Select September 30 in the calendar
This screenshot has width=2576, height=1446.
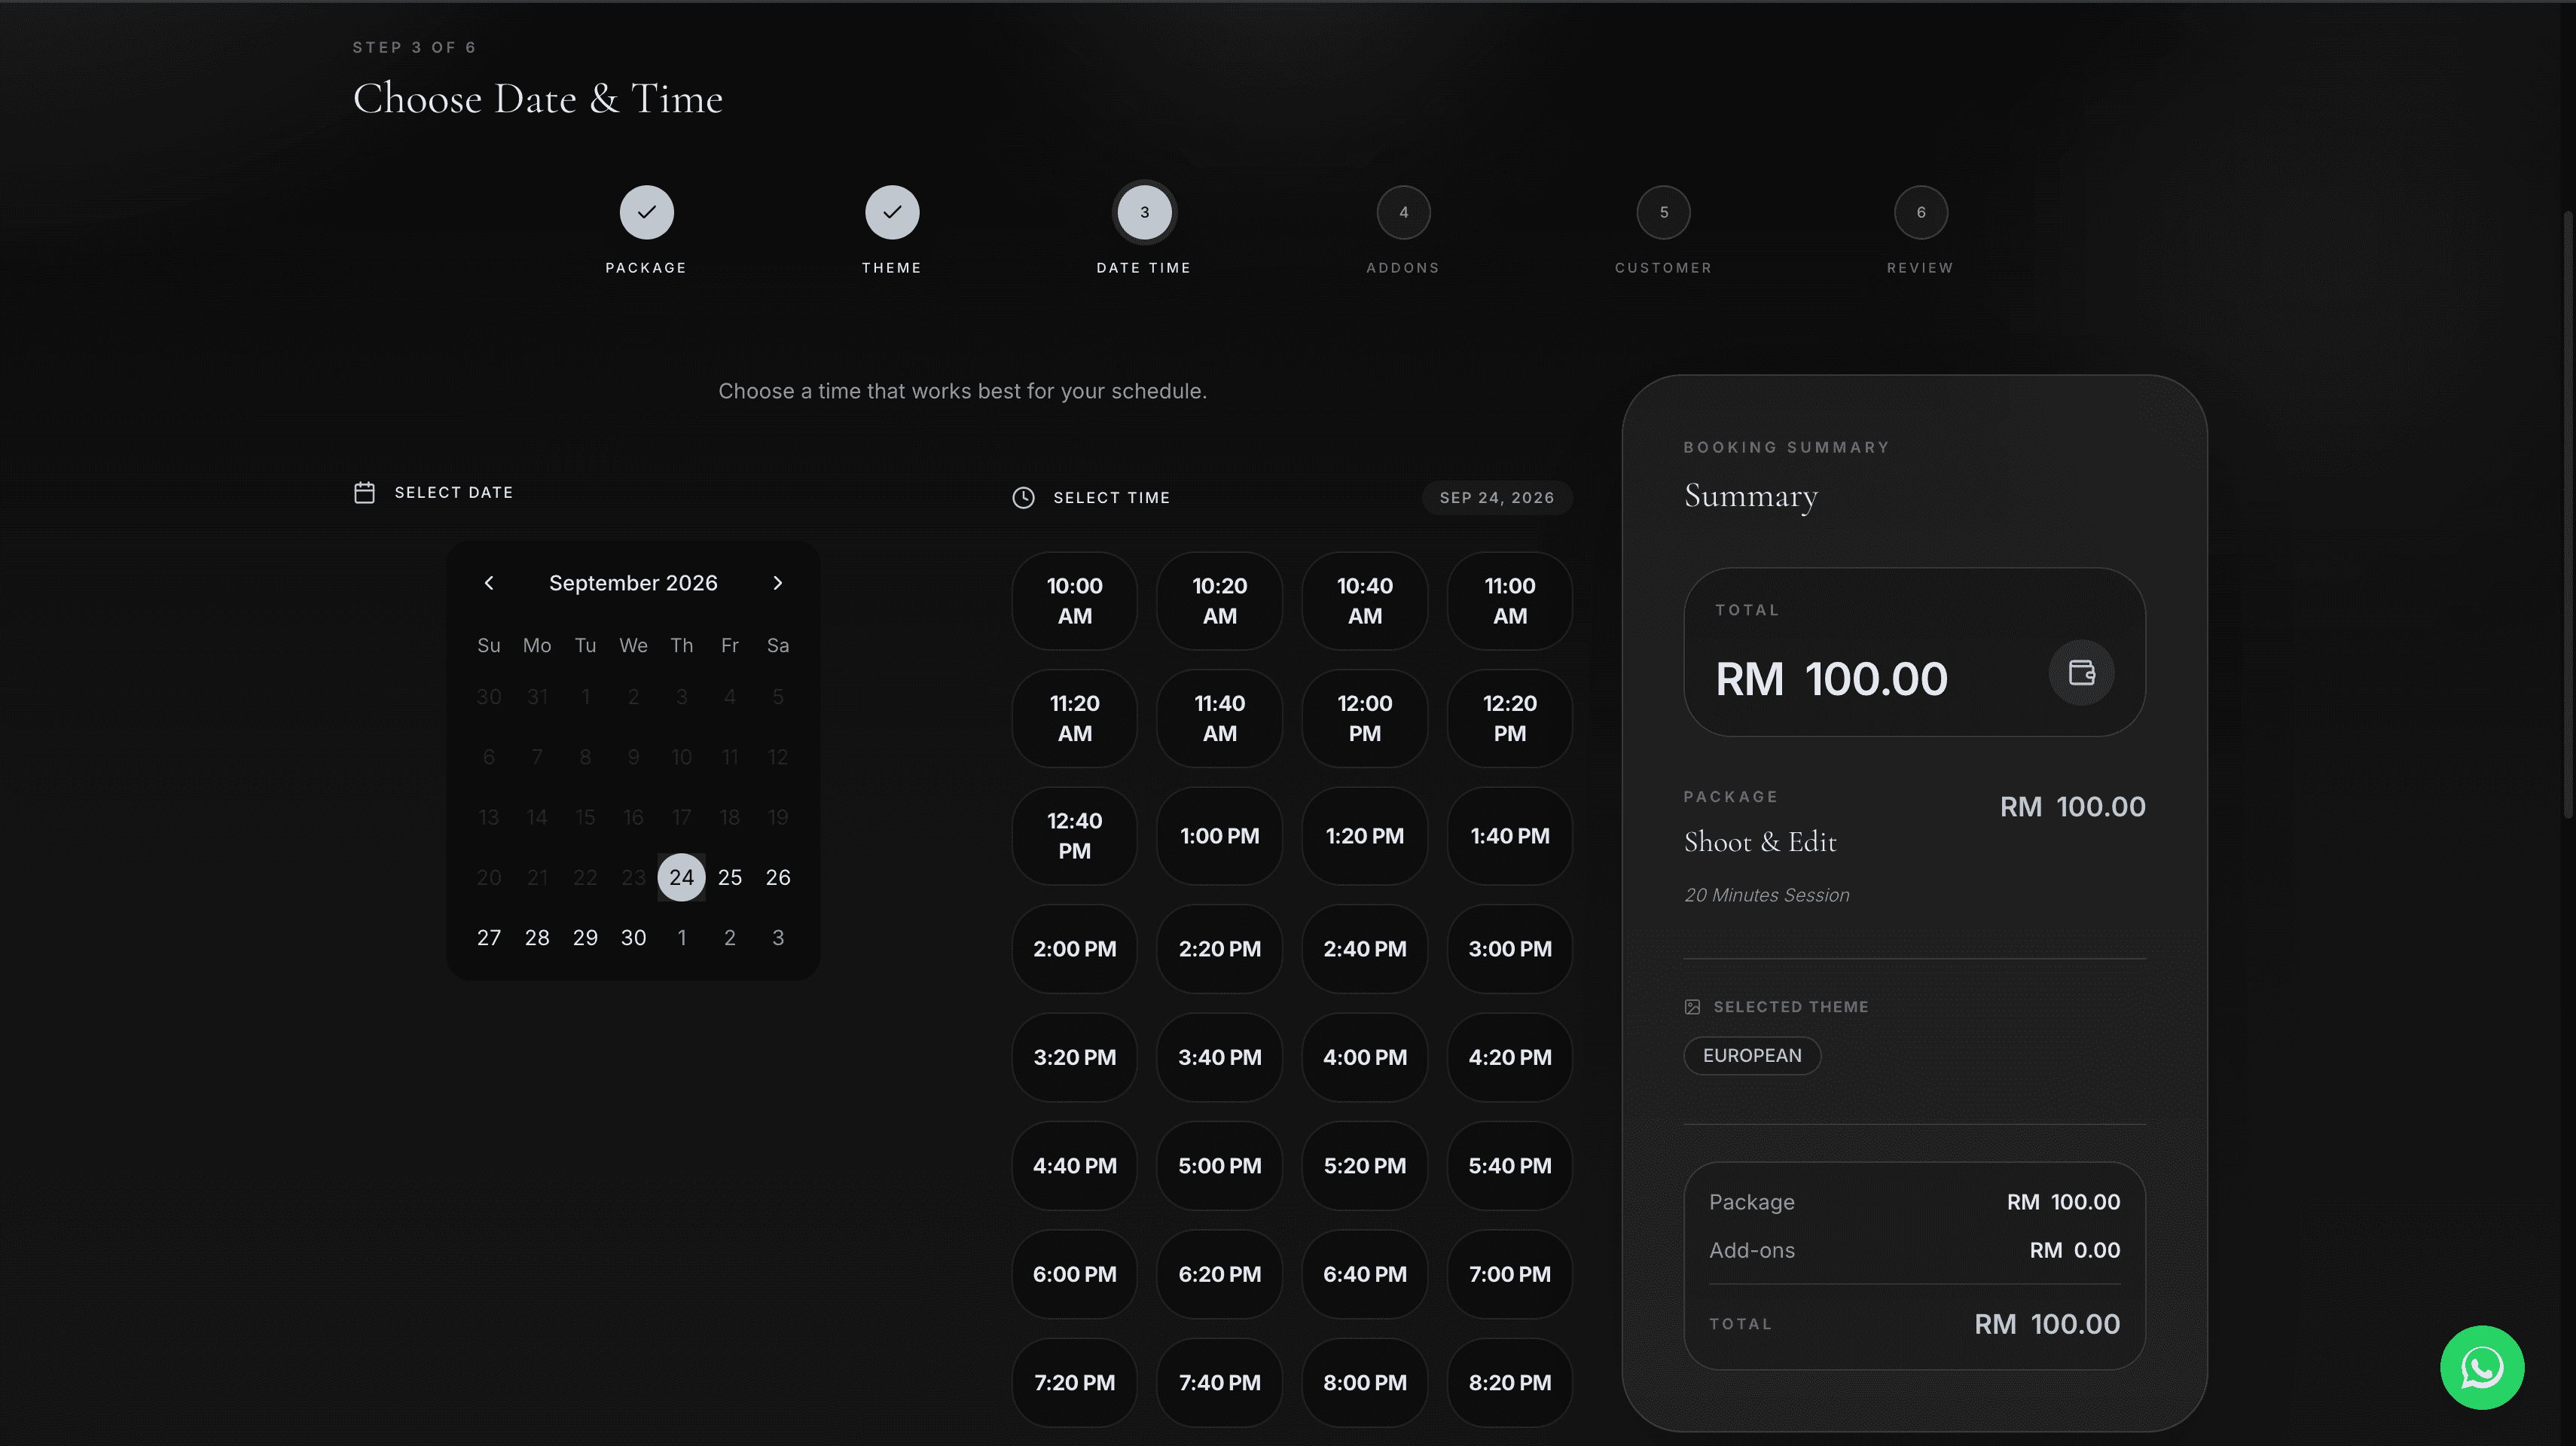pyautogui.click(x=633, y=937)
